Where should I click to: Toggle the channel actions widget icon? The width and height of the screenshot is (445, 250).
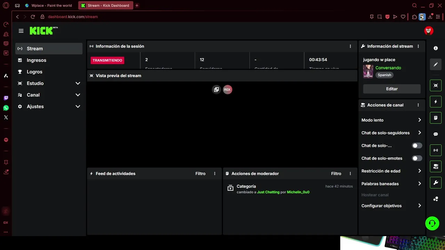point(436,166)
